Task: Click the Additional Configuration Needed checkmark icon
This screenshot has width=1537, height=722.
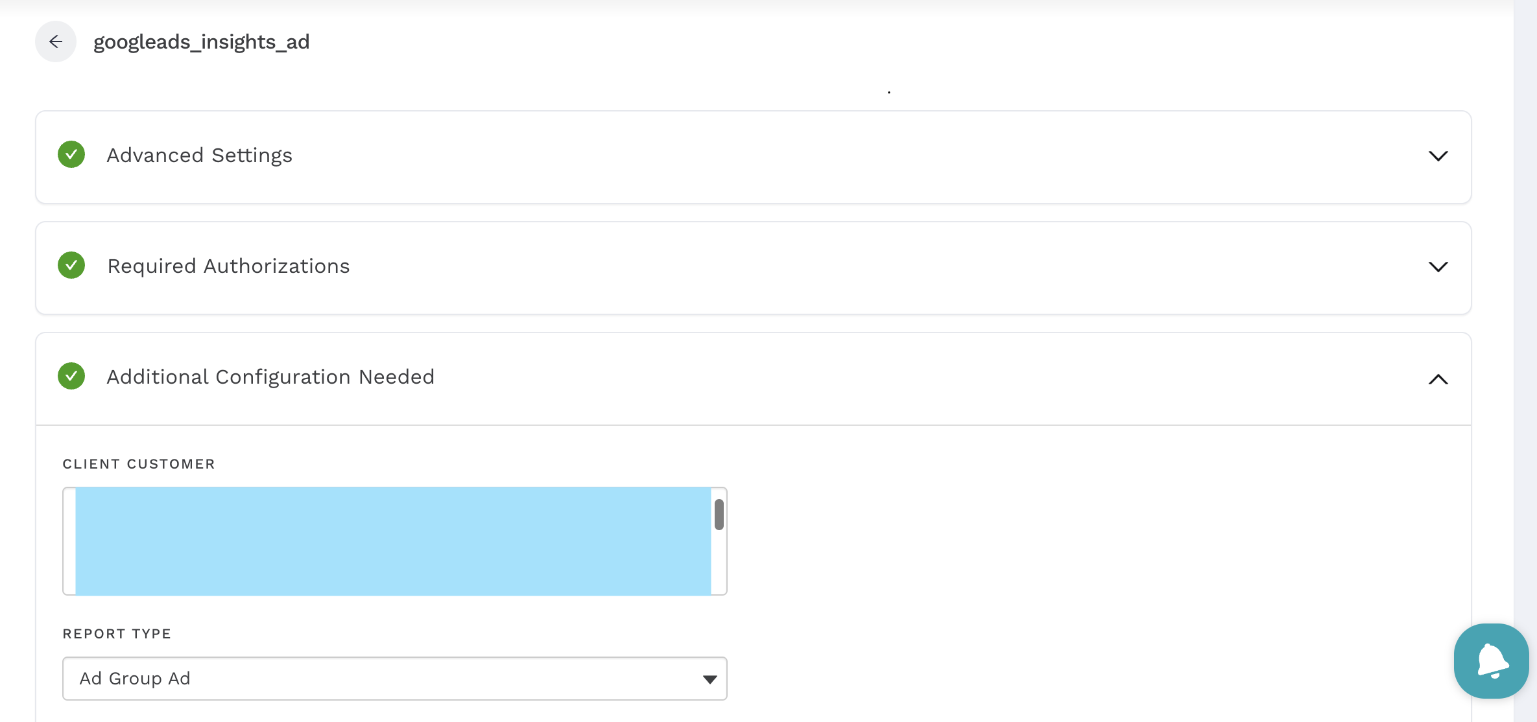Action: pyautogui.click(x=71, y=377)
